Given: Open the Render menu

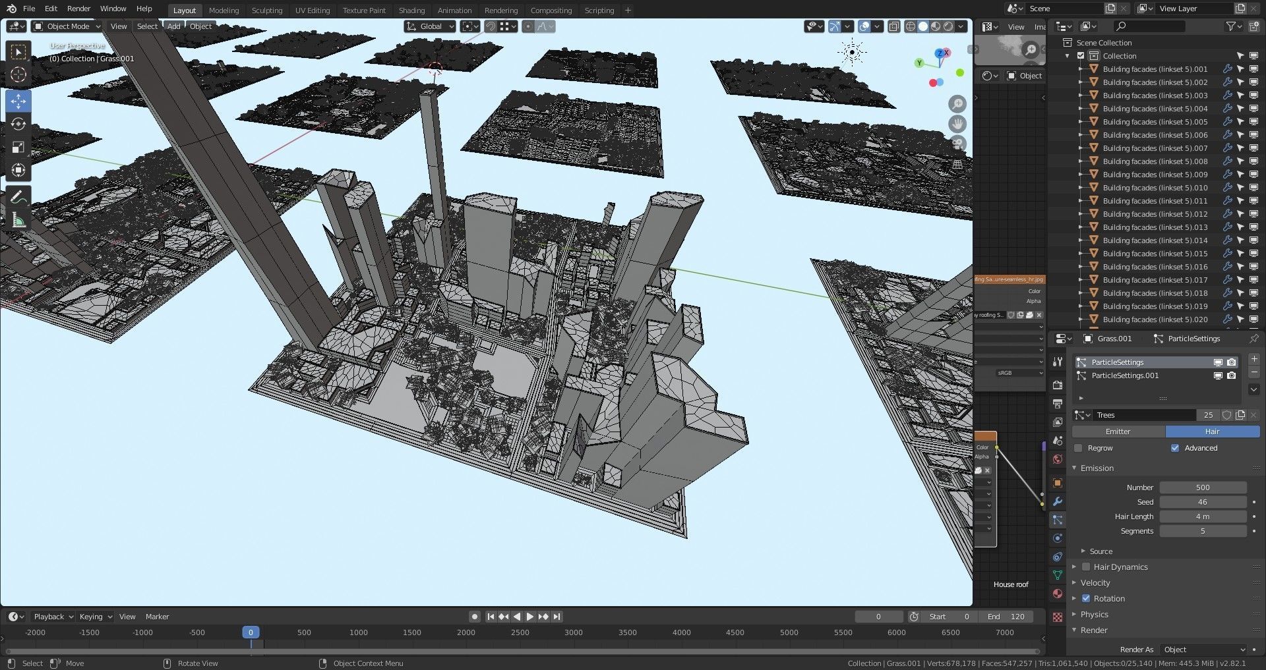Looking at the screenshot, I should [78, 9].
